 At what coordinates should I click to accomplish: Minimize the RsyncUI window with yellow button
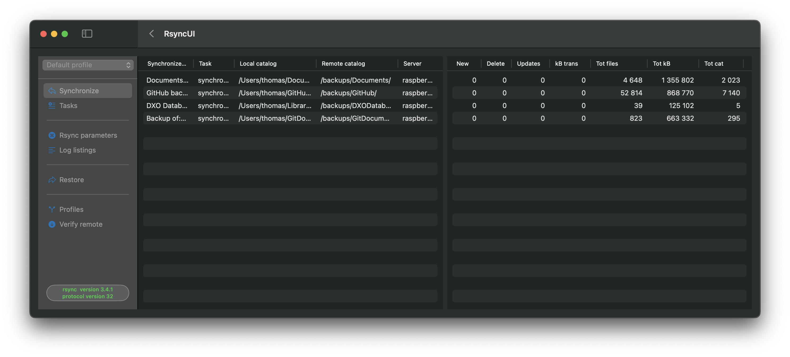54,34
